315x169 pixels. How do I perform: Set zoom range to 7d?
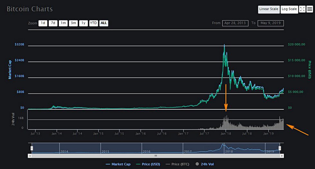pyautogui.click(x=53, y=23)
